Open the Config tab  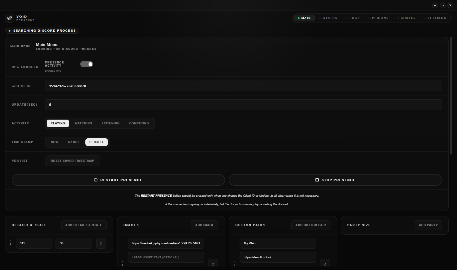coord(406,18)
